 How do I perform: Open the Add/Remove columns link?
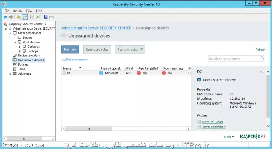[75, 59]
